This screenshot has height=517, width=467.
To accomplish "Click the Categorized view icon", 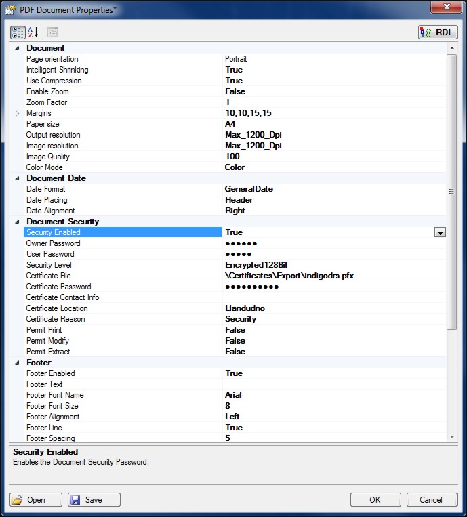I will (18, 32).
